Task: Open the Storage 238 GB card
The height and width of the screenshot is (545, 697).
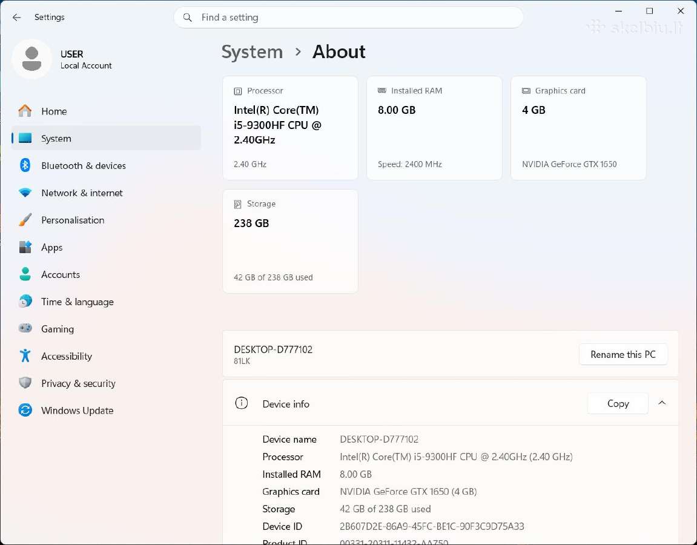Action: (290, 242)
